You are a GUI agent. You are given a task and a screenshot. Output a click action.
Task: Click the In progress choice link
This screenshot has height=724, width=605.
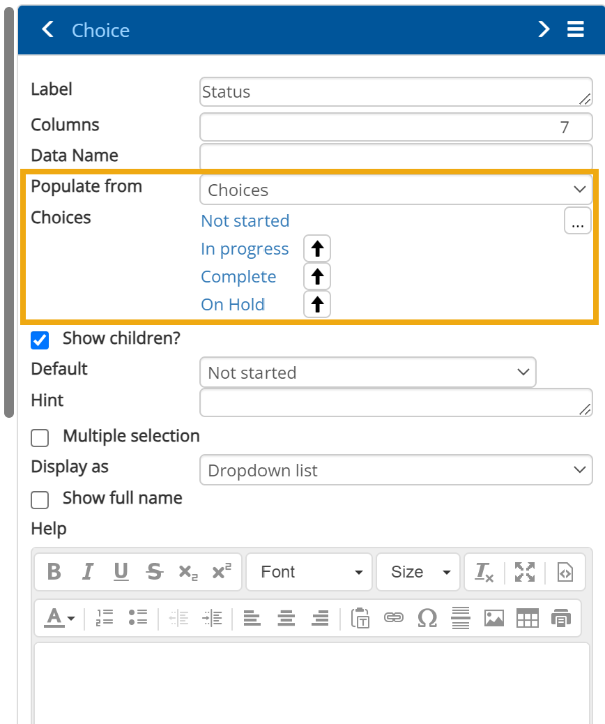point(245,249)
